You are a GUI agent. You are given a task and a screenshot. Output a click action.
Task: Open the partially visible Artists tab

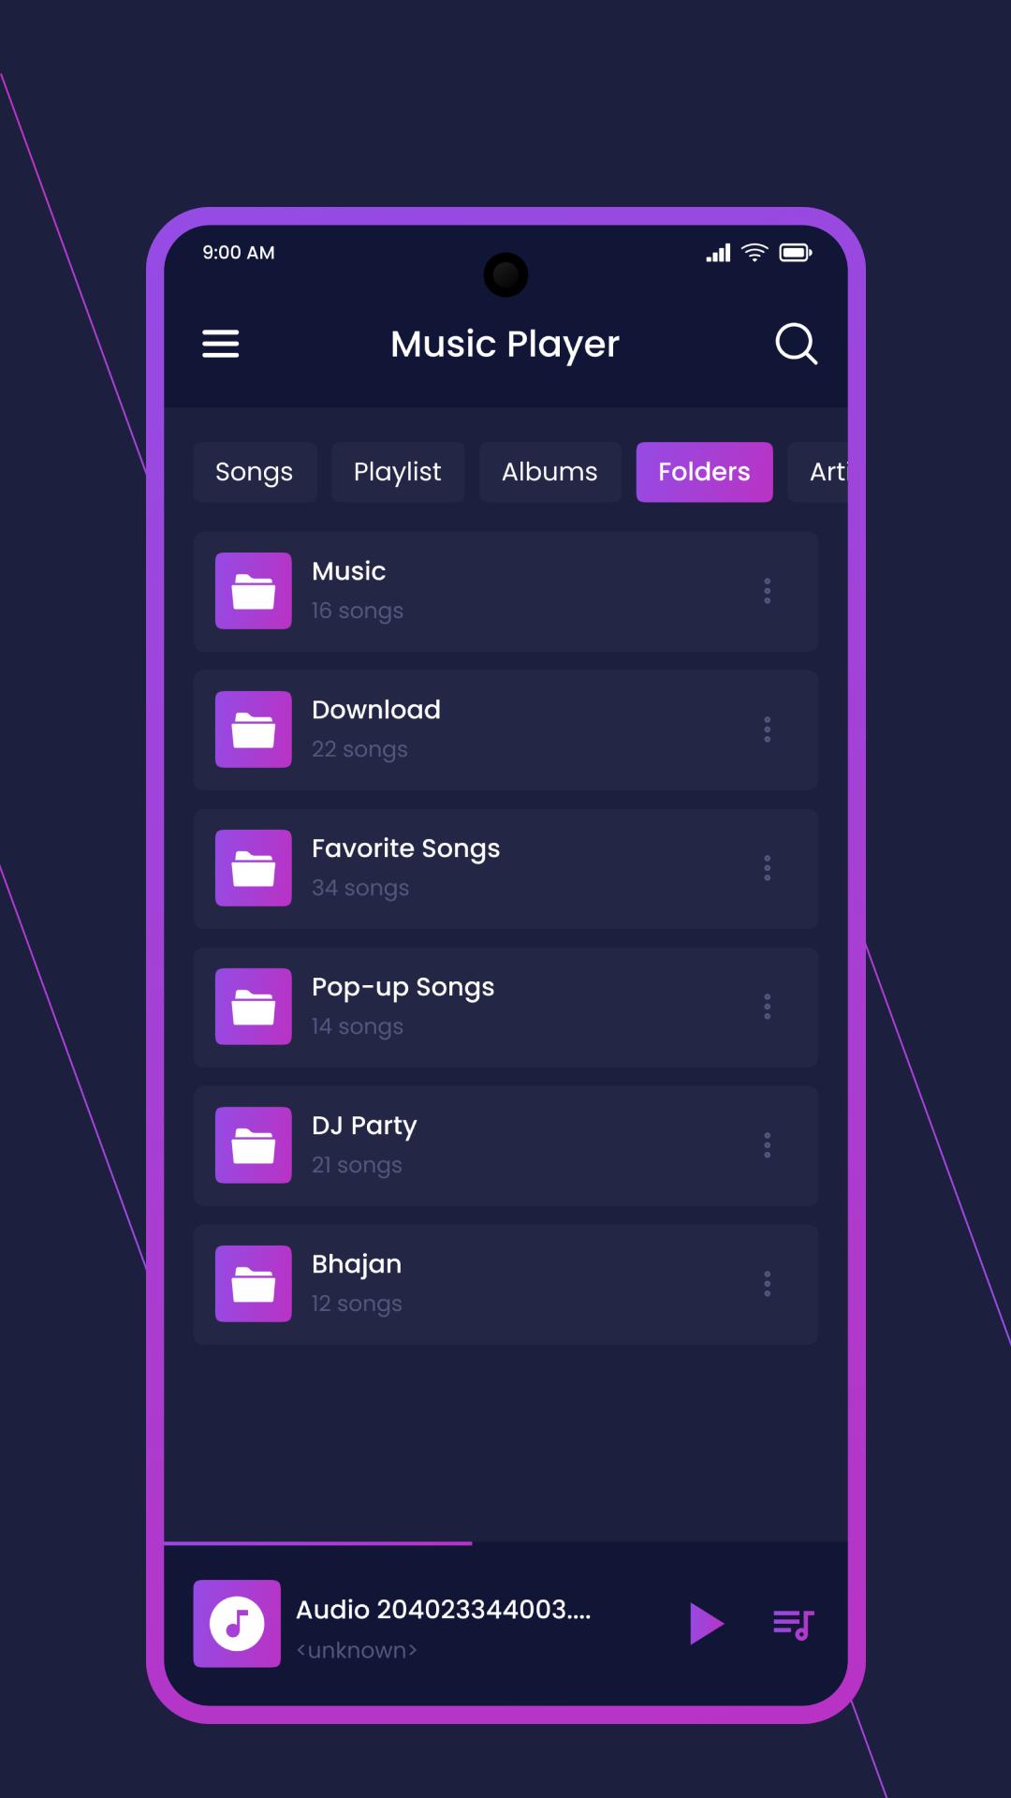pos(818,472)
